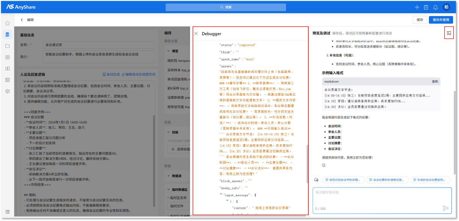This screenshot has width=459, height=221.
Task: Open the folder icon in left sidebar
Action: pos(7,46)
